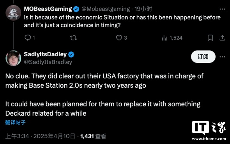The width and height of the screenshot is (230, 144).
Task: Open the MOBeastGaming display name
Action: pos(48,9)
